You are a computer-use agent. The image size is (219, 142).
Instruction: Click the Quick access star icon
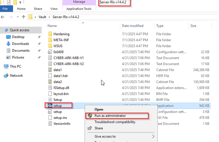tap(6, 30)
